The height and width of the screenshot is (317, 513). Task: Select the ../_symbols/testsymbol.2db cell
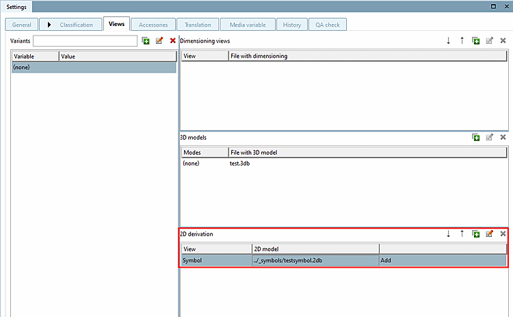point(316,260)
